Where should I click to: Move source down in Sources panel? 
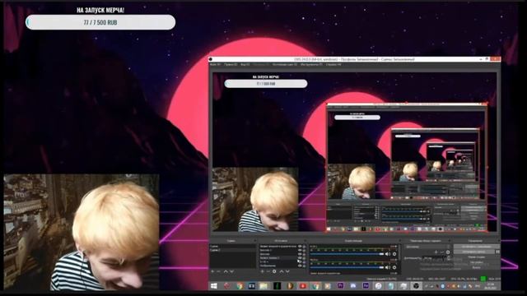[x=287, y=271]
